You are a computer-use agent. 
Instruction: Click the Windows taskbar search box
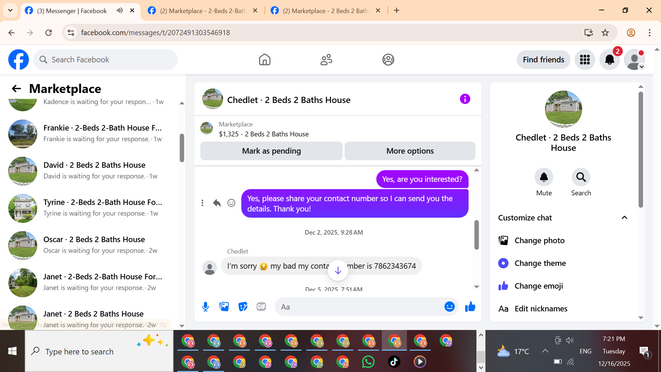[99, 351]
